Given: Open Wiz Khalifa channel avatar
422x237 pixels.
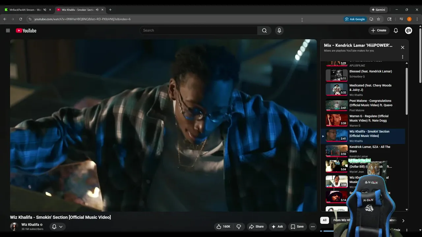Looking at the screenshot, I should [14, 226].
